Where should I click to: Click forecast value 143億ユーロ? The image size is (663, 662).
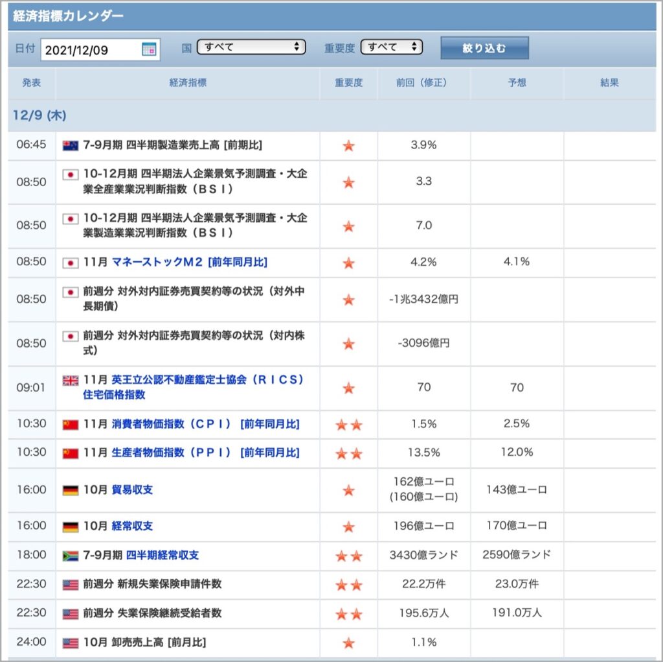(517, 490)
